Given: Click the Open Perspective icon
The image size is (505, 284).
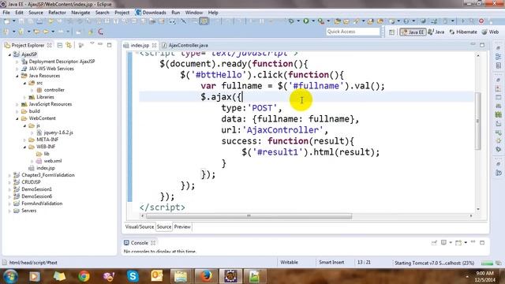Looking at the screenshot, I should click(391, 32).
